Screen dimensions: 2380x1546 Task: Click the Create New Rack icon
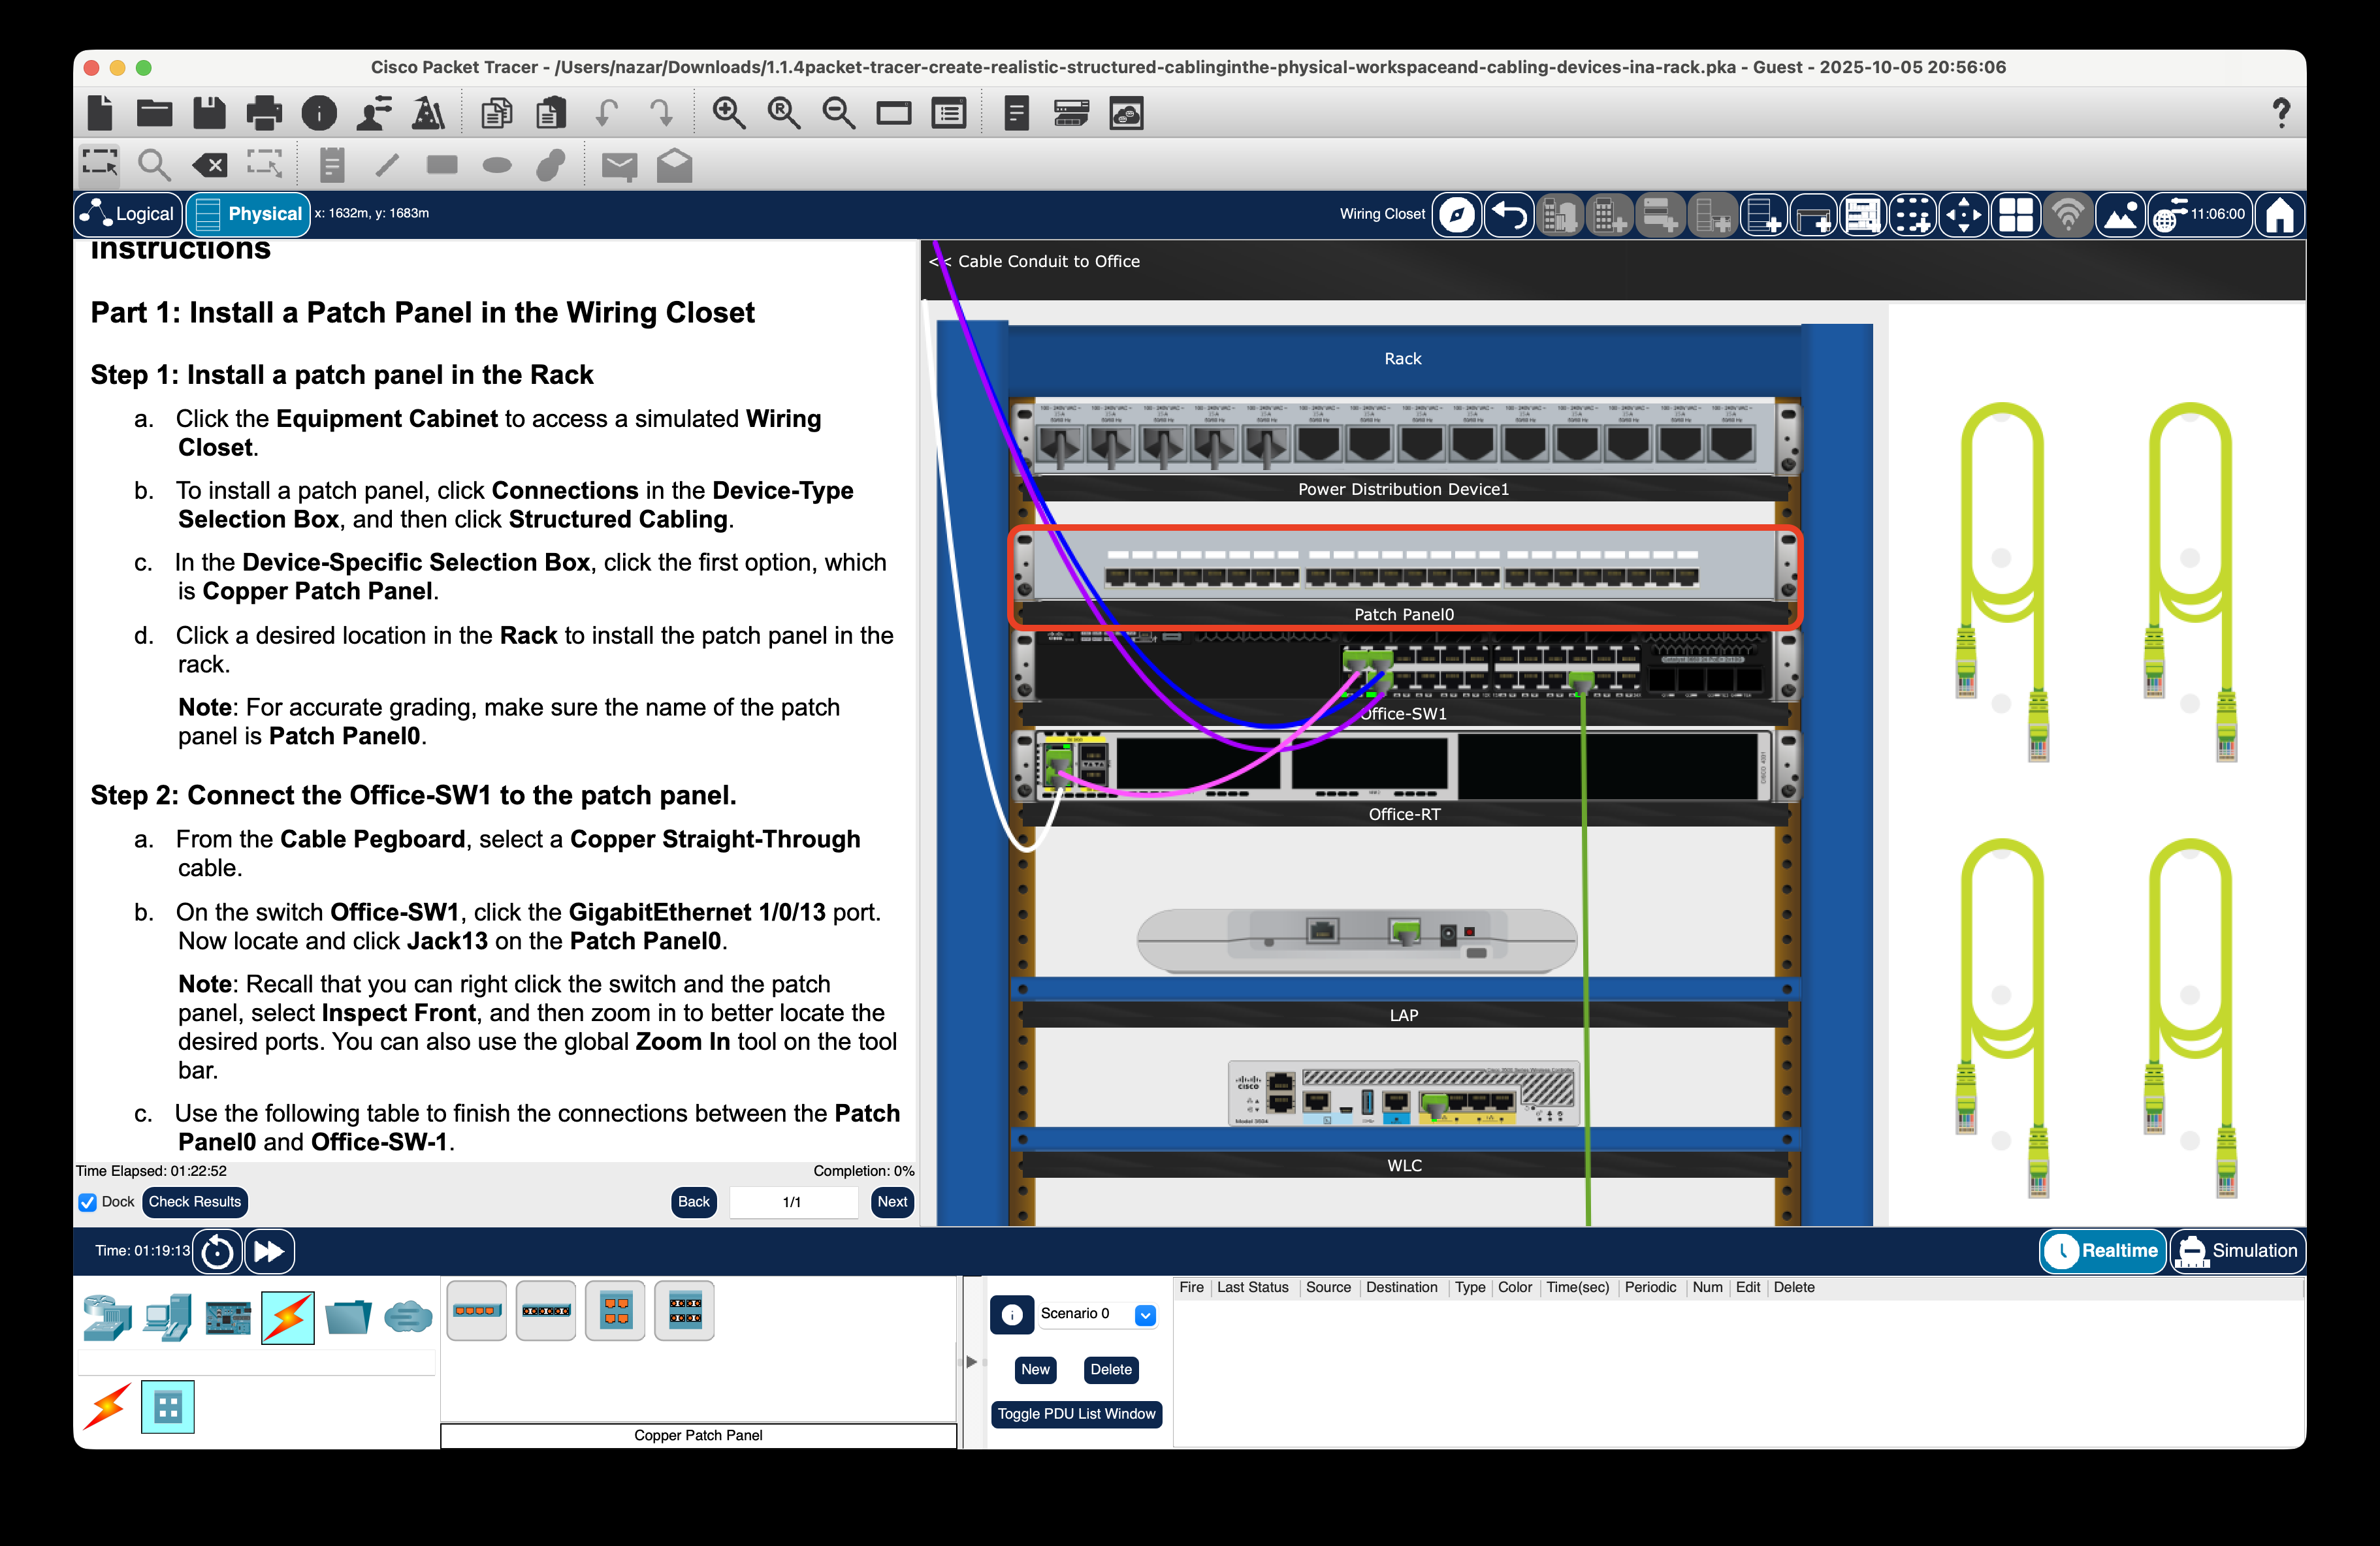point(1763,215)
